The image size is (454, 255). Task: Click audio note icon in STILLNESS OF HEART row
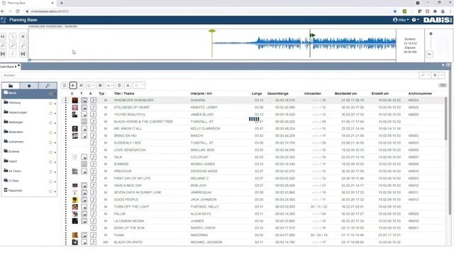click(x=93, y=108)
